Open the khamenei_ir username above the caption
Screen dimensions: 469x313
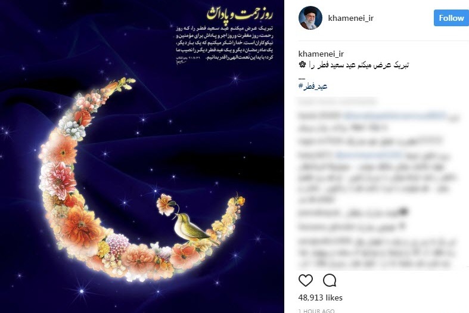pyautogui.click(x=321, y=54)
